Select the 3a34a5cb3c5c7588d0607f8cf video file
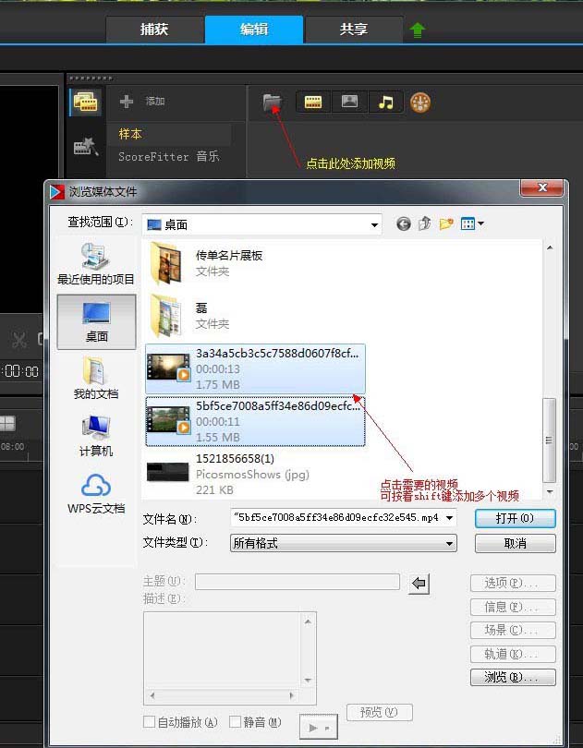Image resolution: width=583 pixels, height=748 pixels. point(255,368)
